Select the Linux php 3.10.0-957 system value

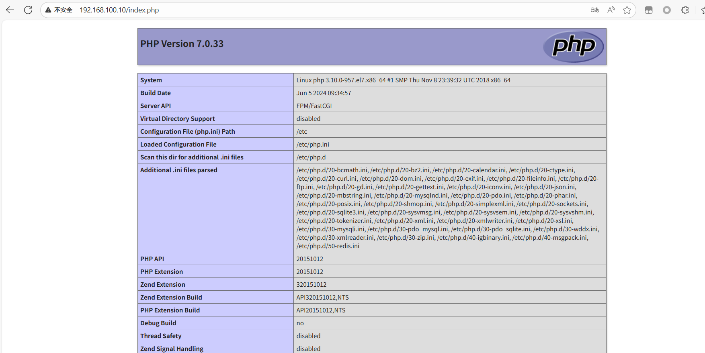(404, 80)
